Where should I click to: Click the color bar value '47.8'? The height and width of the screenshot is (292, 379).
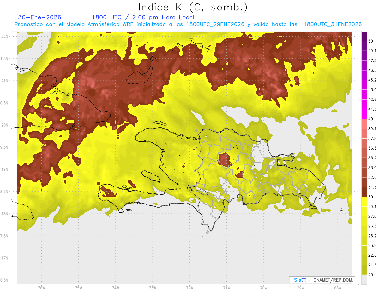pyautogui.click(x=372, y=60)
